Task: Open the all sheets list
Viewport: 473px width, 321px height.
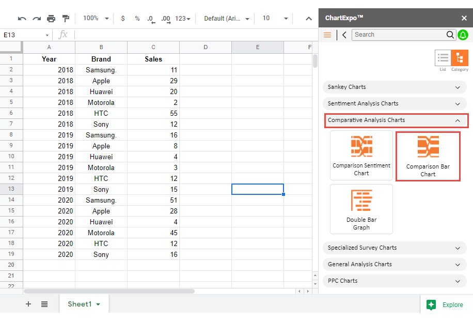Action: point(44,304)
